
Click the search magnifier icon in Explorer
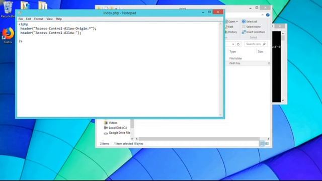(264, 44)
